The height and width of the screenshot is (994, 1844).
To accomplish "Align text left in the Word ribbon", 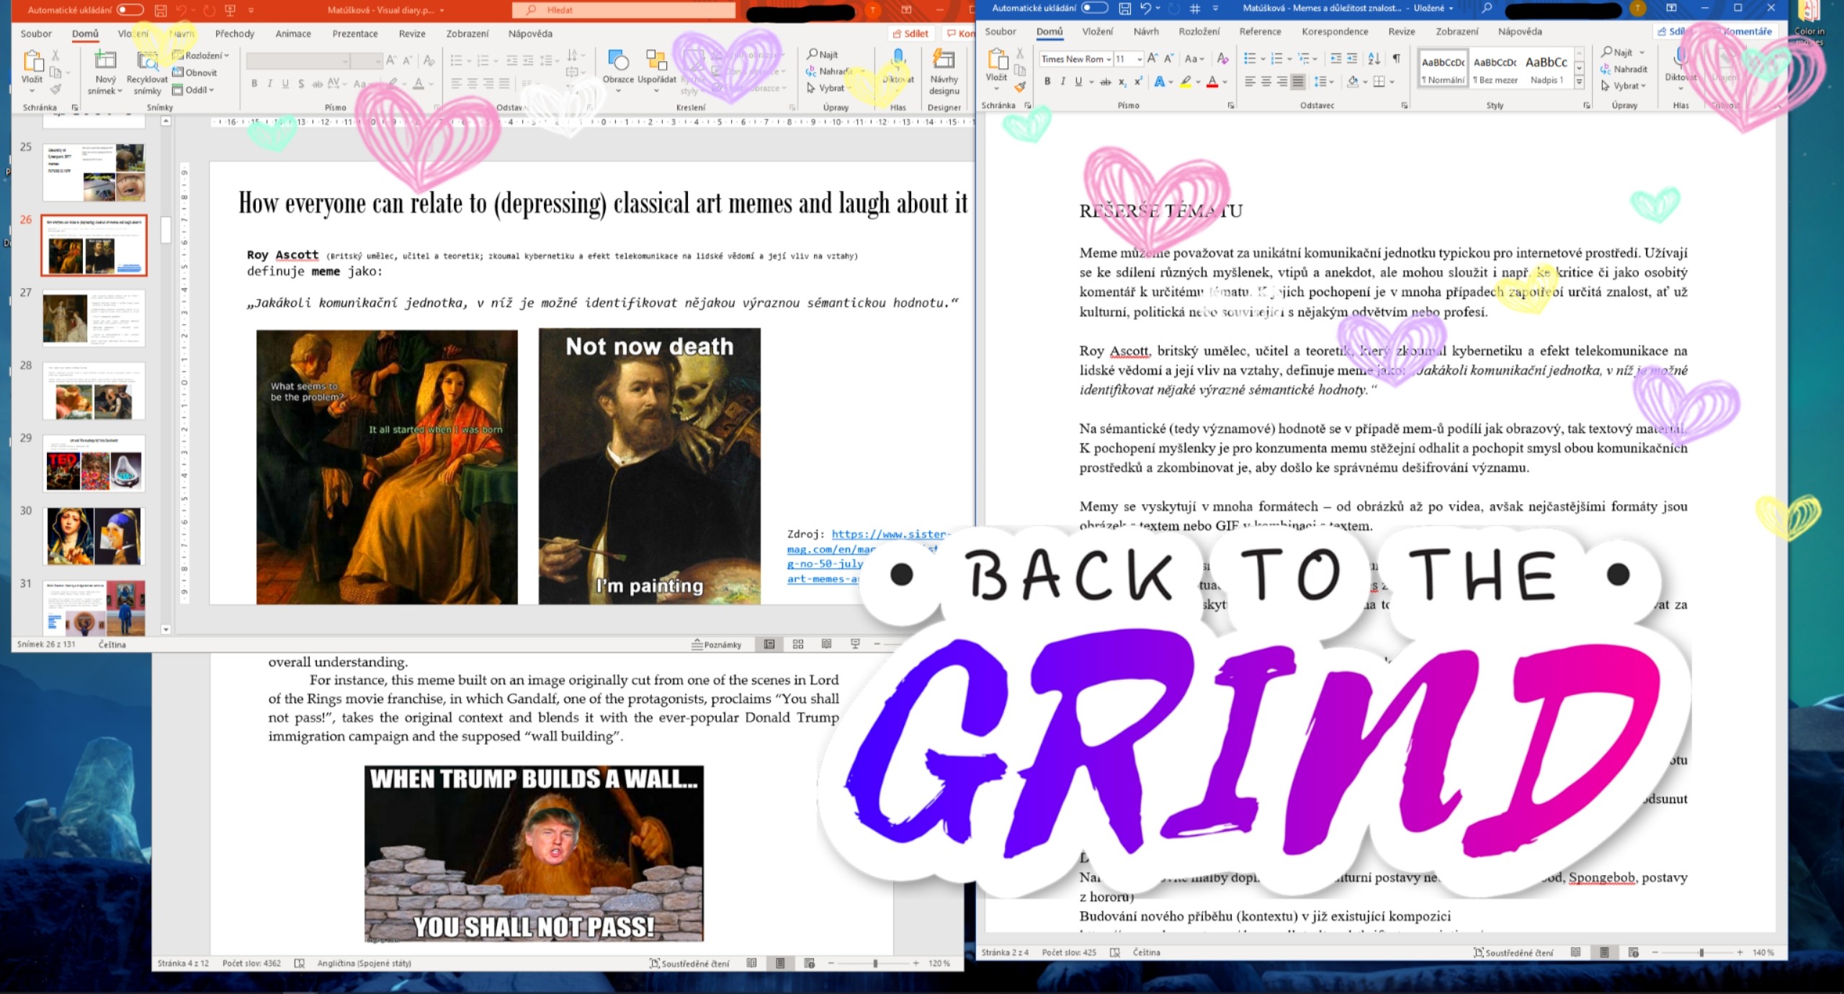I will (1250, 81).
